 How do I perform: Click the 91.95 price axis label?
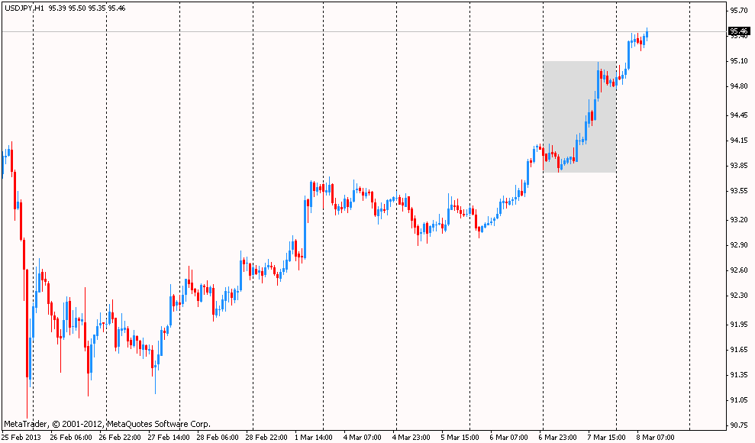(739, 325)
